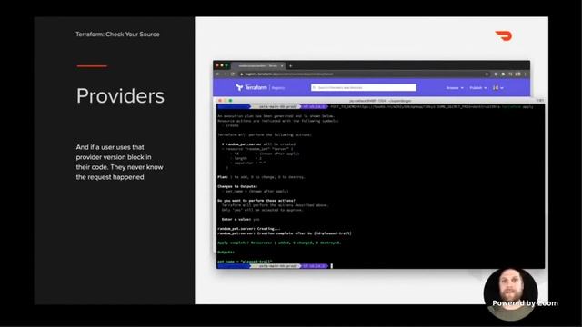Click the "Providers" slide heading
Image resolution: width=582 pixels, height=327 pixels.
click(120, 96)
